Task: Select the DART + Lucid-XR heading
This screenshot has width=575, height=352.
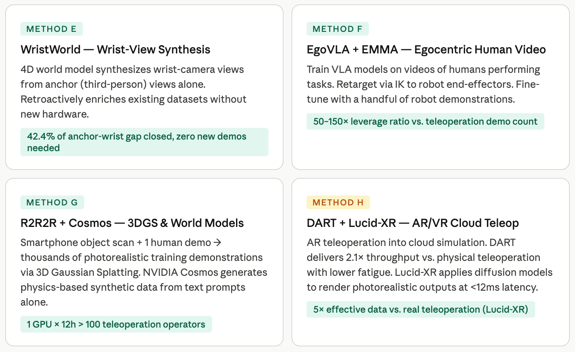Action: 413,223
